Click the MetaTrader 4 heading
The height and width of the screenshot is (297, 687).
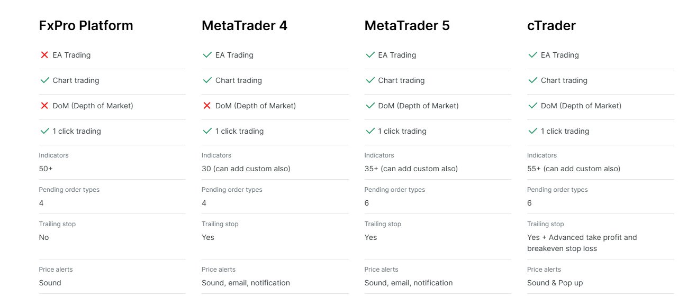click(x=244, y=25)
